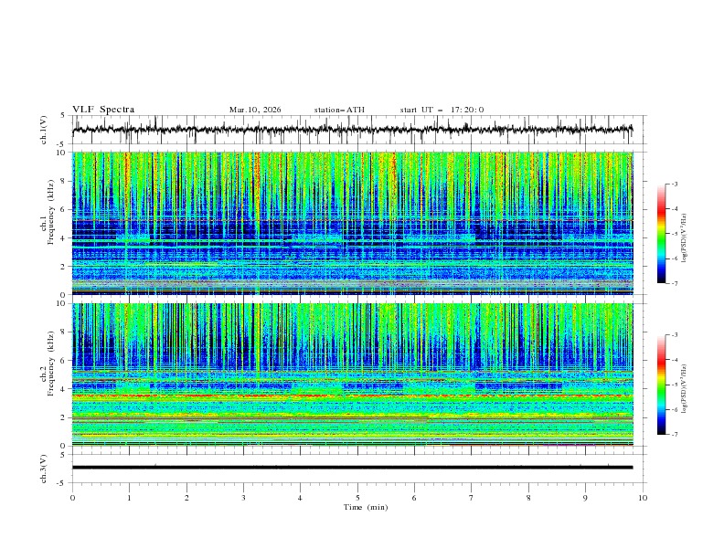Screen dimensions: 724x559
Task: Click the 'start UT = 17:20:0' text
Action: (x=442, y=110)
